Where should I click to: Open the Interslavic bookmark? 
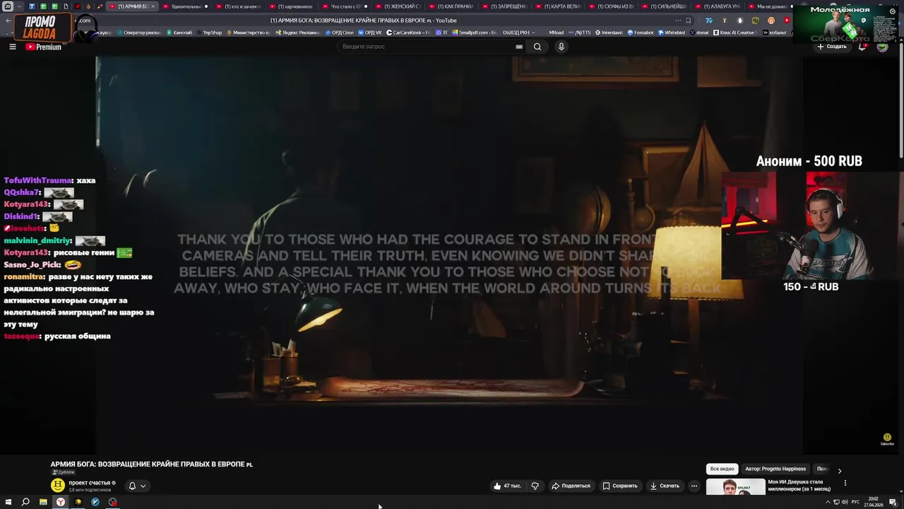coord(609,33)
